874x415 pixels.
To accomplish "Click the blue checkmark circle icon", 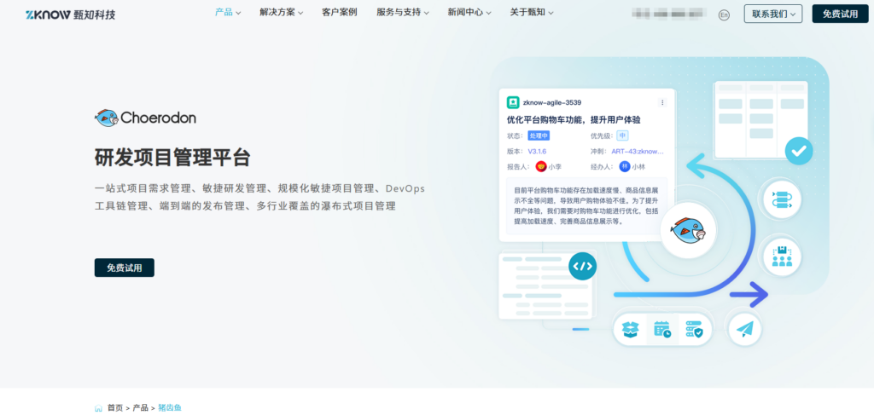I will (x=798, y=151).
